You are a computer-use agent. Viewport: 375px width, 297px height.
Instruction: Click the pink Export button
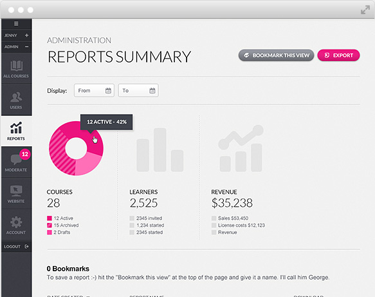click(338, 55)
